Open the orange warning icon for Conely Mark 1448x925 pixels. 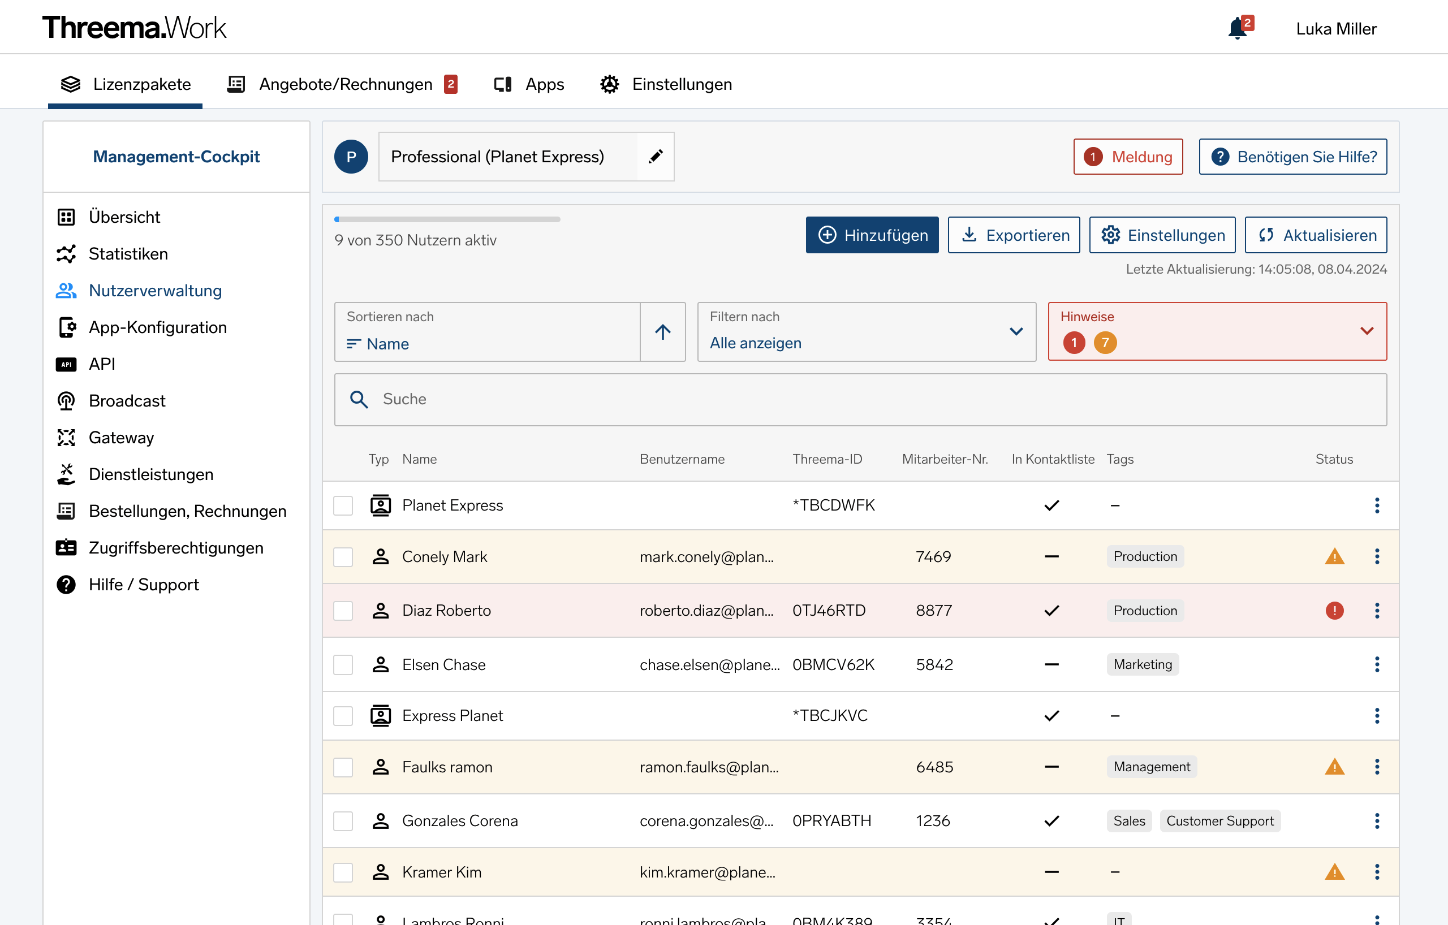pos(1334,556)
